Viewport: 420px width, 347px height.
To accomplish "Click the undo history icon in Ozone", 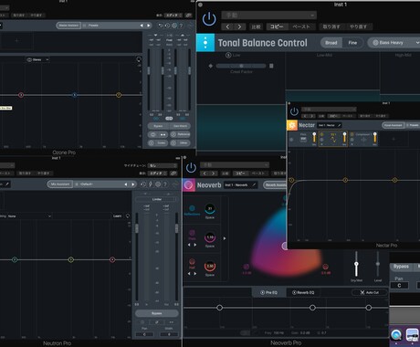I will pos(168,26).
